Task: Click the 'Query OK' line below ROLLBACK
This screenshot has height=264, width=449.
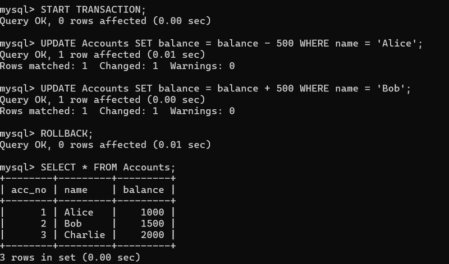Action: pos(105,145)
